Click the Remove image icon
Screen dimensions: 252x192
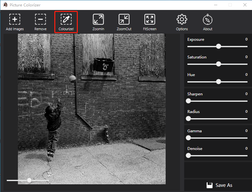coord(40,19)
